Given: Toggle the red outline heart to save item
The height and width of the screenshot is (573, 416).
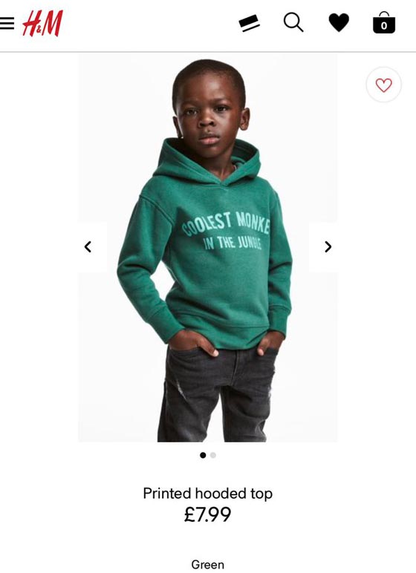Looking at the screenshot, I should [x=383, y=85].
